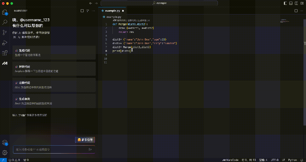Toggle the bottom panel layout button

[291, 3]
